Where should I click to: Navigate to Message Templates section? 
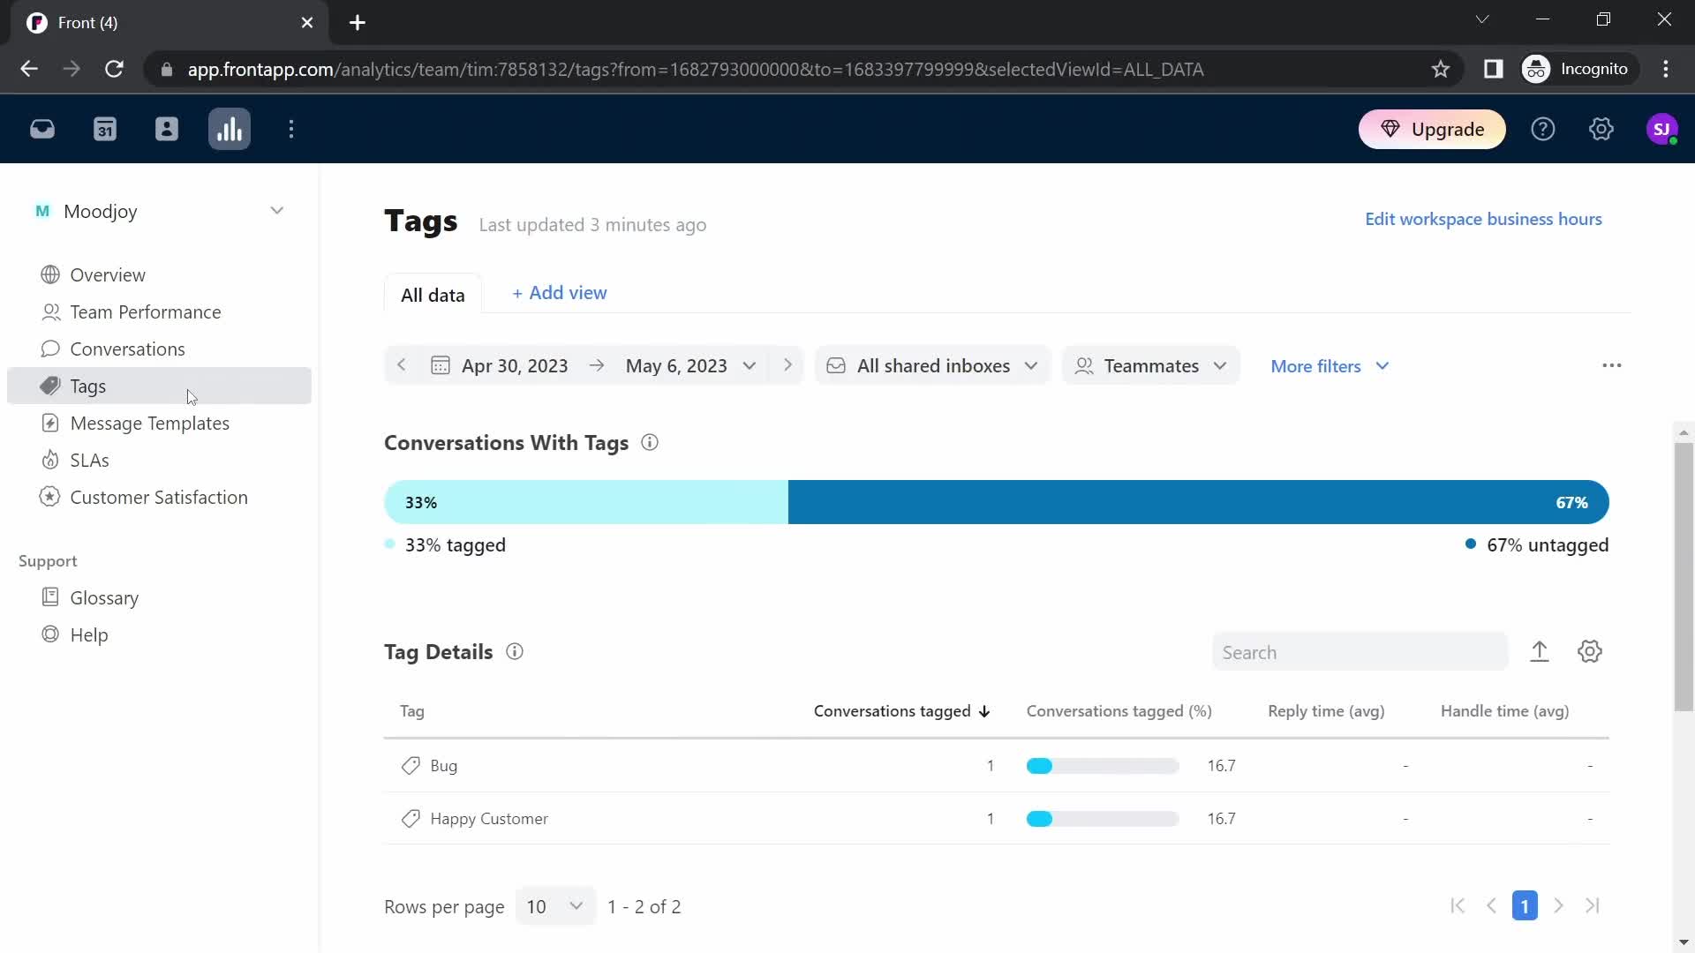[149, 423]
